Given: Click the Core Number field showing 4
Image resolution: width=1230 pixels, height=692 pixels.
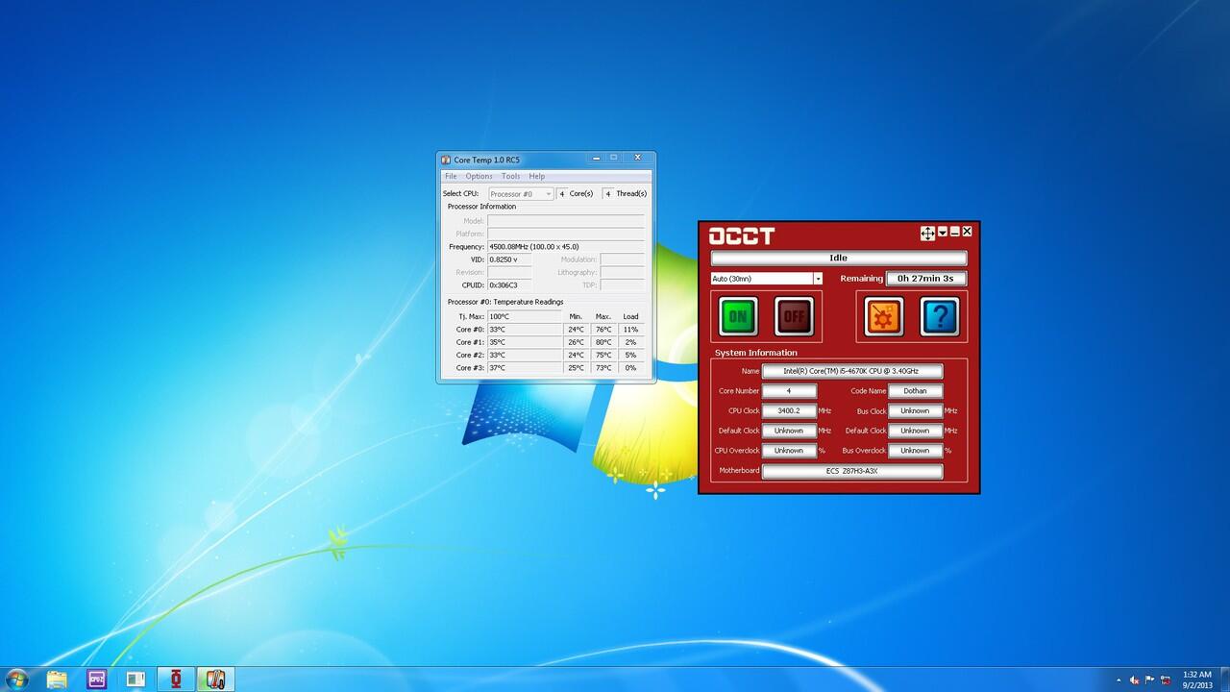Looking at the screenshot, I should (789, 391).
